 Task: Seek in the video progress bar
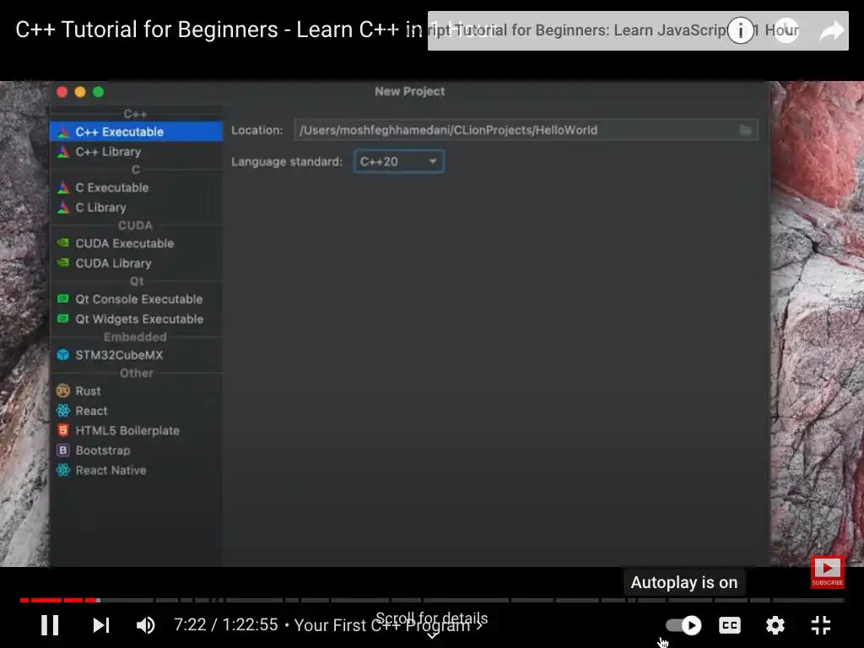(x=432, y=600)
